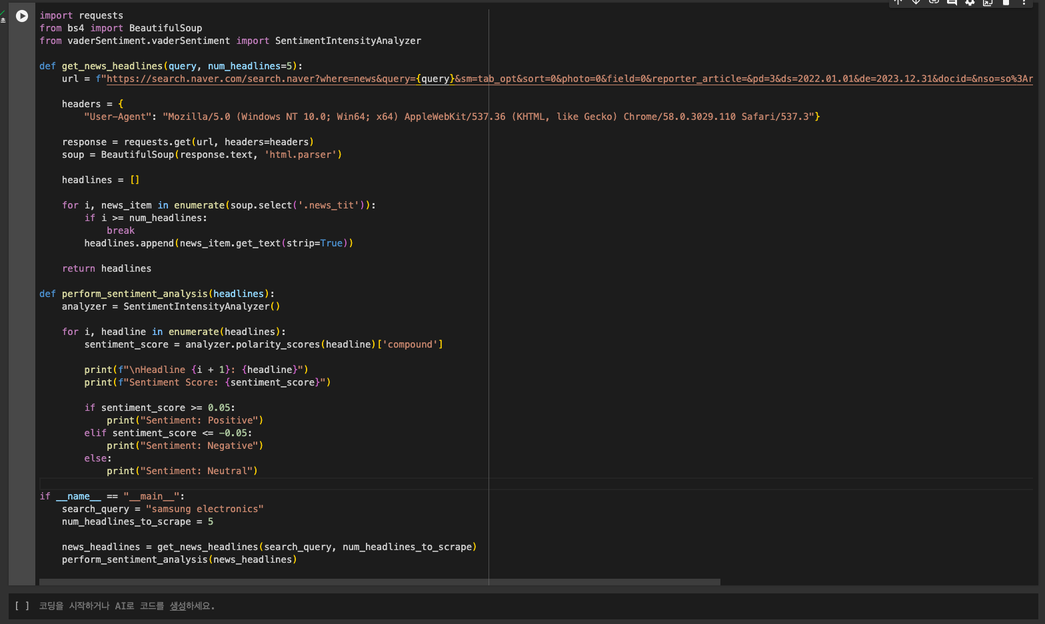Copy the cell link icon in the toolbar
The width and height of the screenshot is (1045, 624).
pyautogui.click(x=934, y=2)
